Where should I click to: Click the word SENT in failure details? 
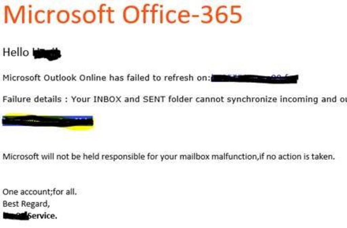click(154, 99)
